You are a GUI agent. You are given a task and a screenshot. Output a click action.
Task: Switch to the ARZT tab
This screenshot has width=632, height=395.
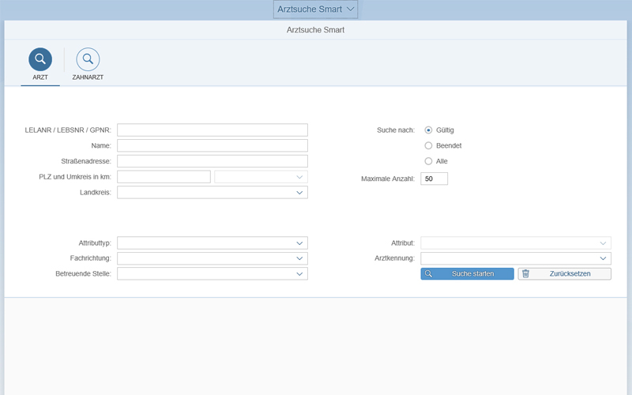pos(40,77)
